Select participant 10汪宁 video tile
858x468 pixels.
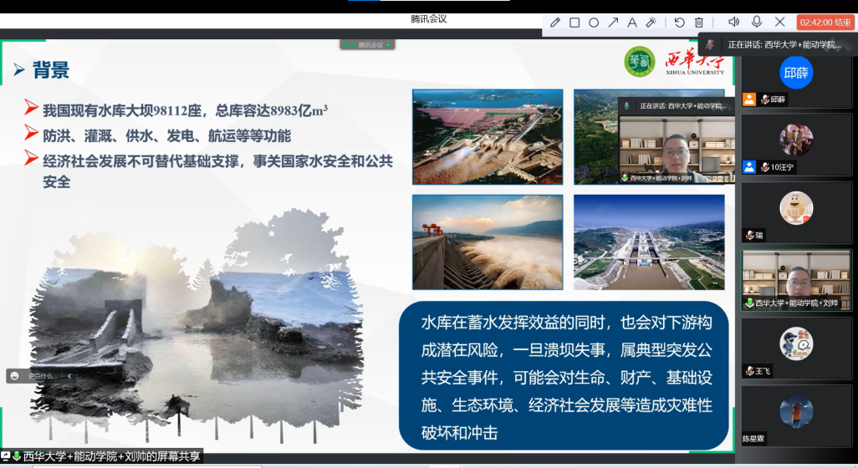(x=796, y=145)
